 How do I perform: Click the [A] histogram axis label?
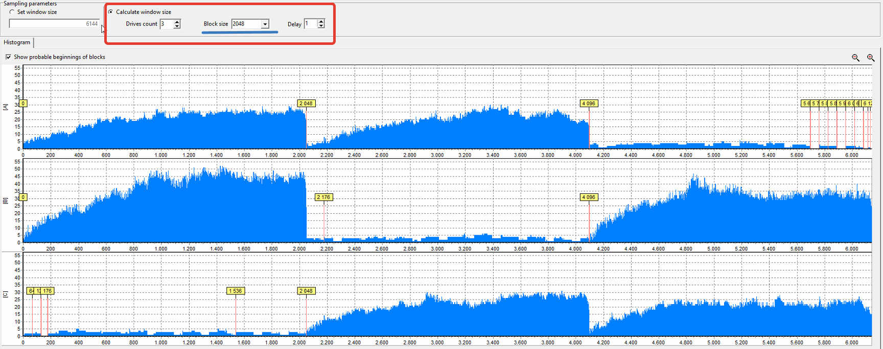(x=6, y=107)
